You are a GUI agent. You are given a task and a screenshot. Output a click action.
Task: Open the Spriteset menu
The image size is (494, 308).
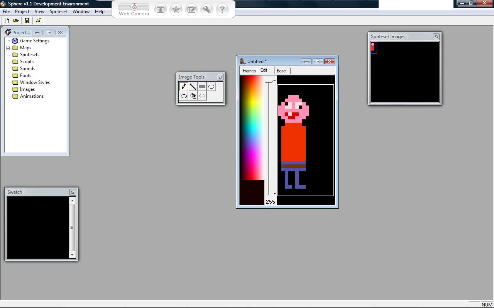tap(58, 12)
